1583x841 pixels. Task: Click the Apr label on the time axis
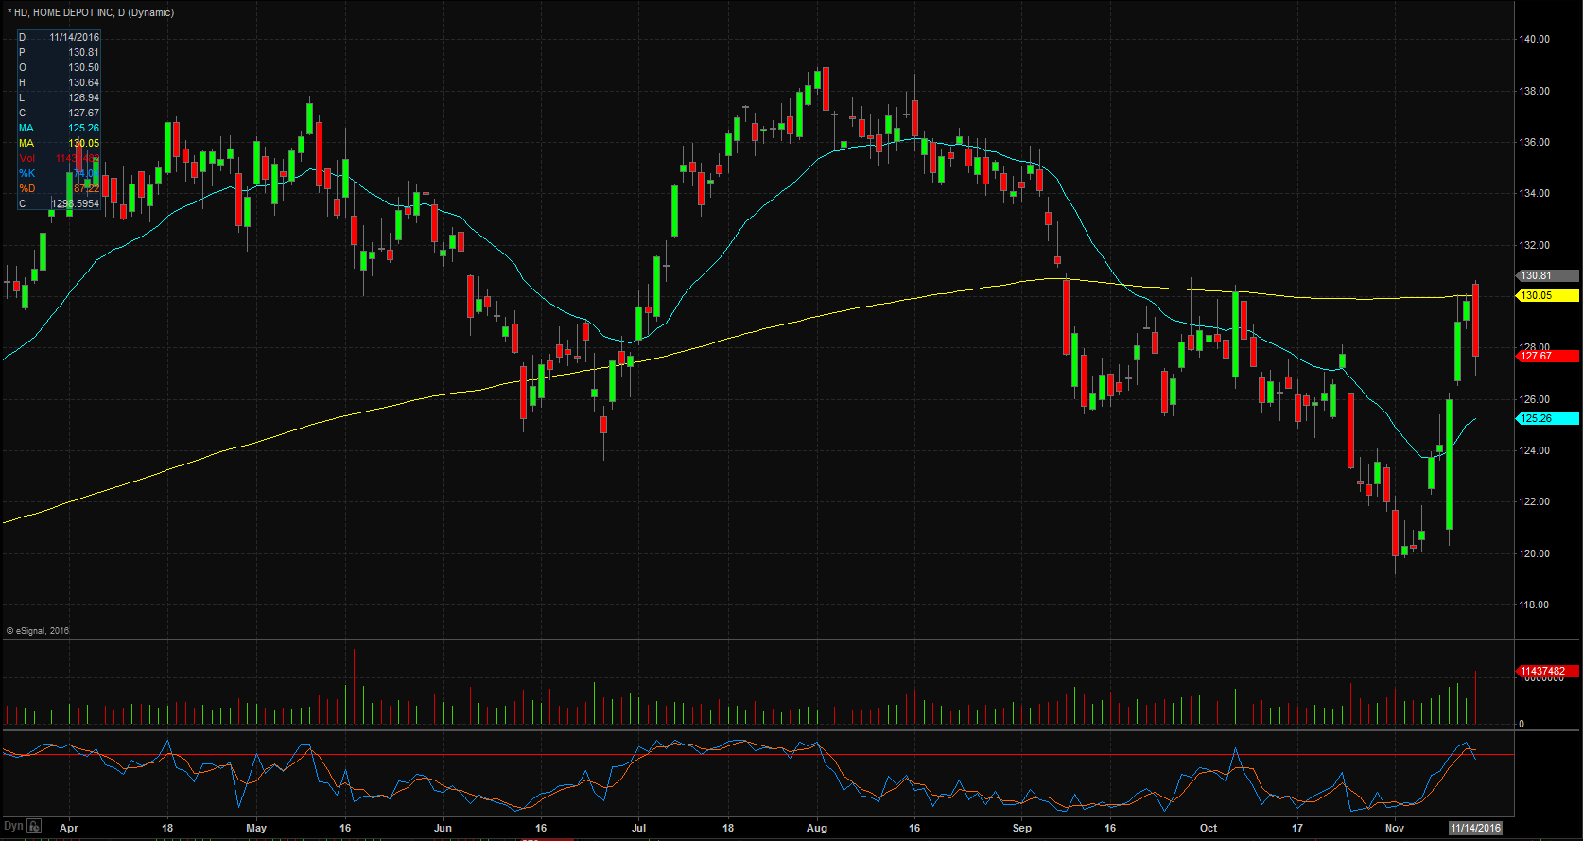[x=69, y=828]
